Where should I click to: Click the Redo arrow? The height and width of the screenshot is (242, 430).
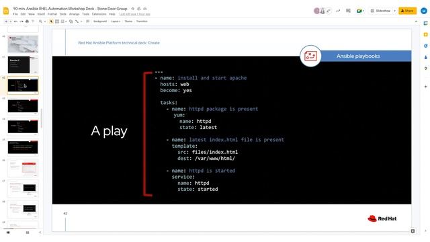click(x=21, y=21)
